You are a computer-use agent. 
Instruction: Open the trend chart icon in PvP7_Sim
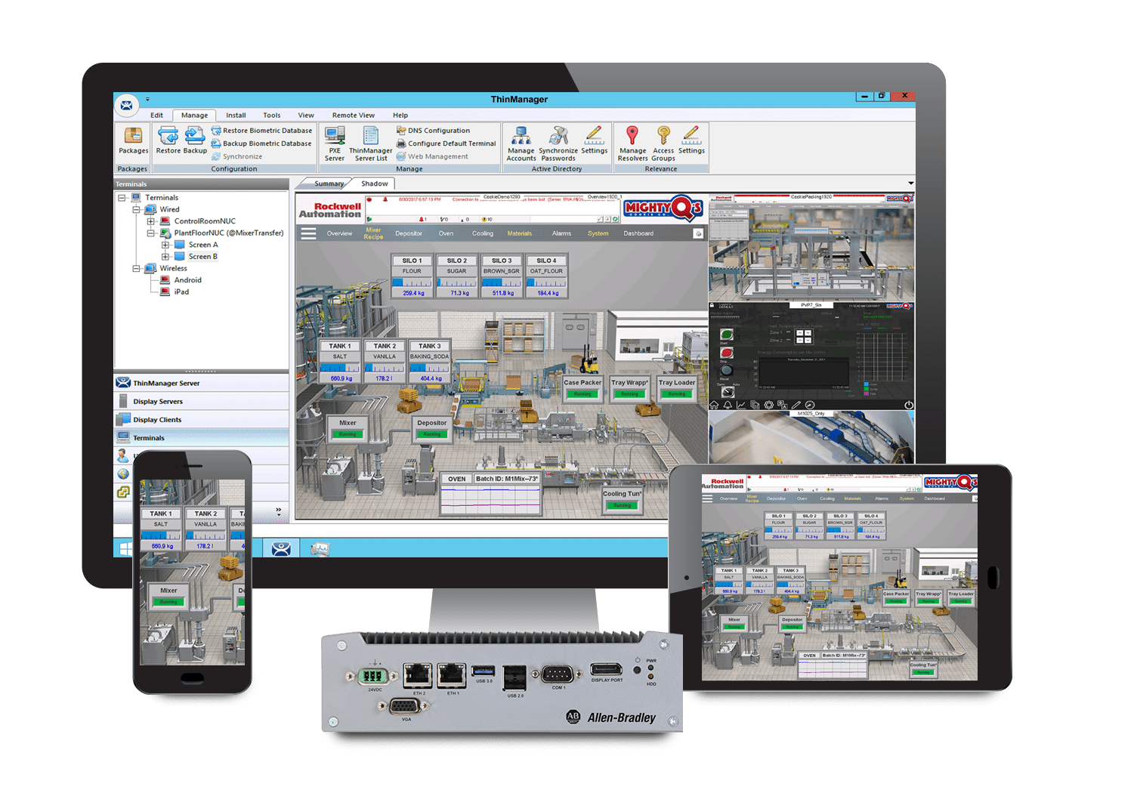click(x=741, y=406)
